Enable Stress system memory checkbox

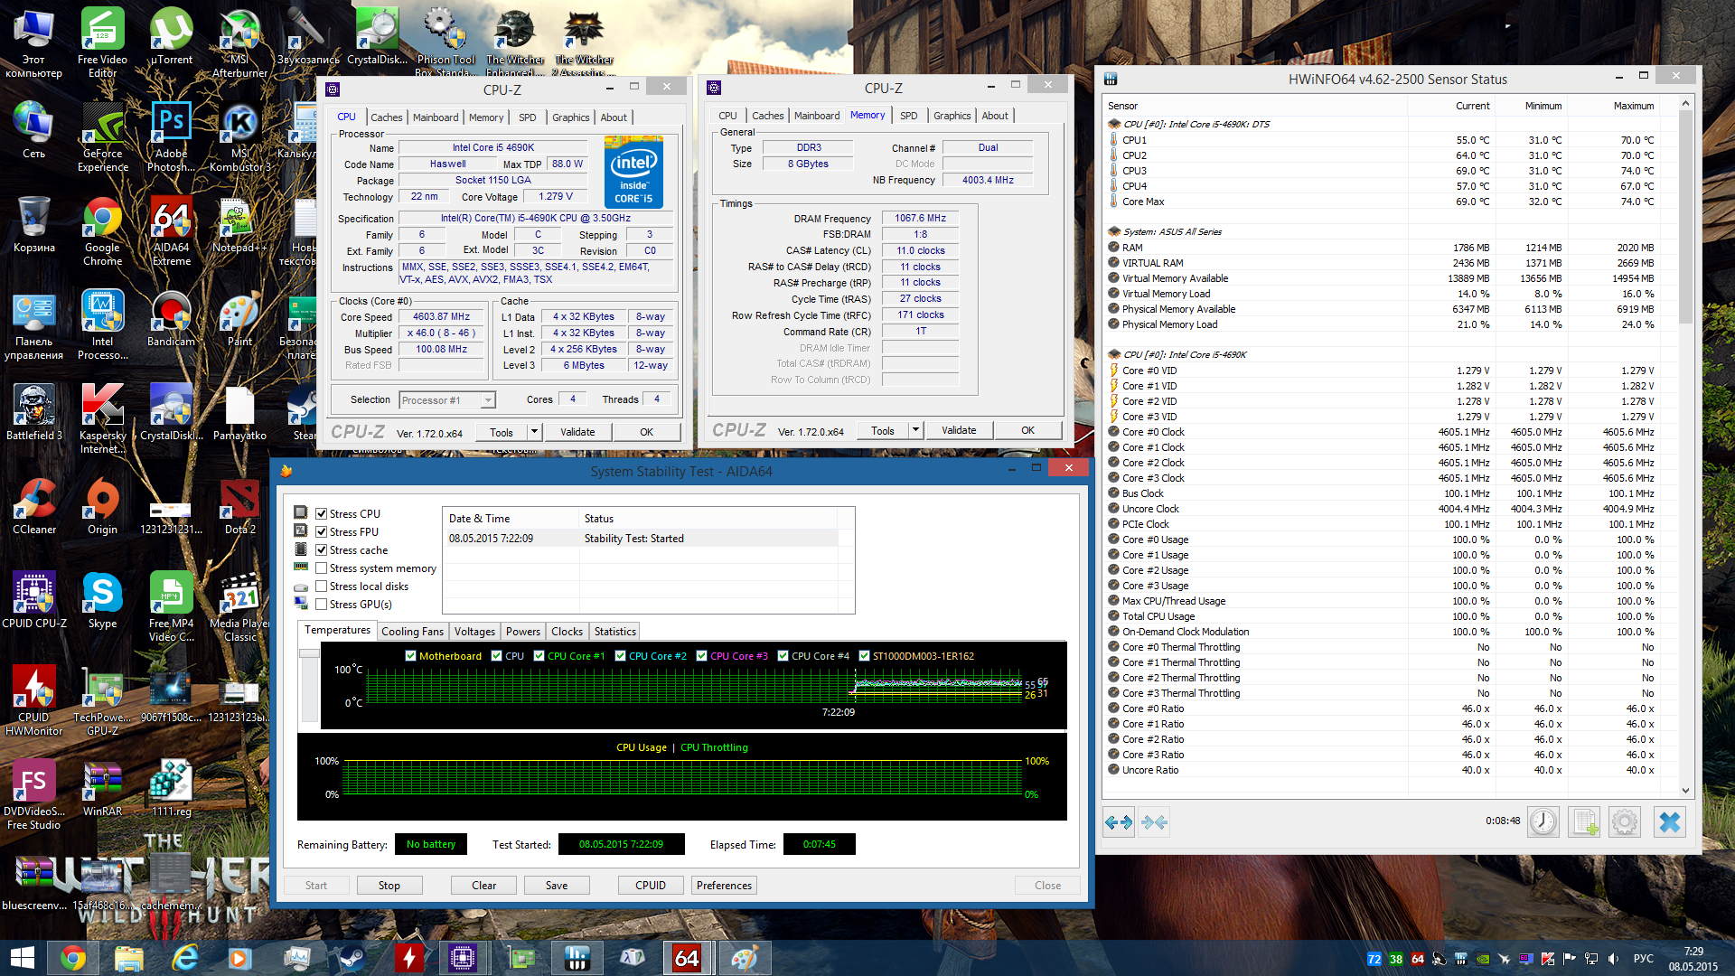click(321, 568)
